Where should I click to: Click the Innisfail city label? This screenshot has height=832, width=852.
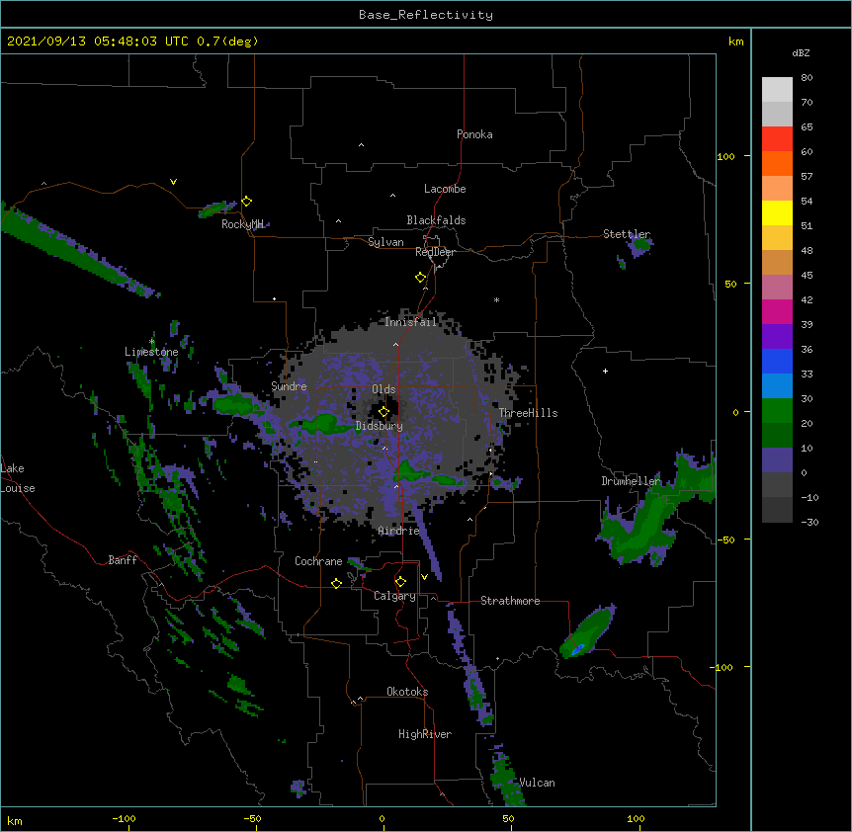coord(410,322)
